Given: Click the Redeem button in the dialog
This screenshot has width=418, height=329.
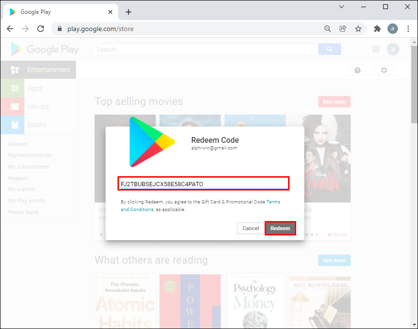Looking at the screenshot, I should point(280,228).
